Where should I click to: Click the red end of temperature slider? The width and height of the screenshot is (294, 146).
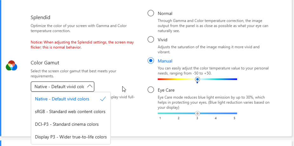[x=159, y=79]
